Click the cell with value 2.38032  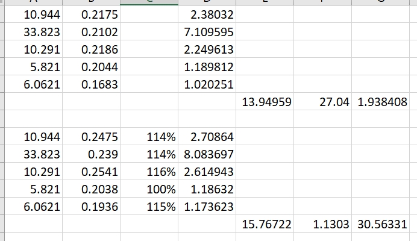(207, 14)
